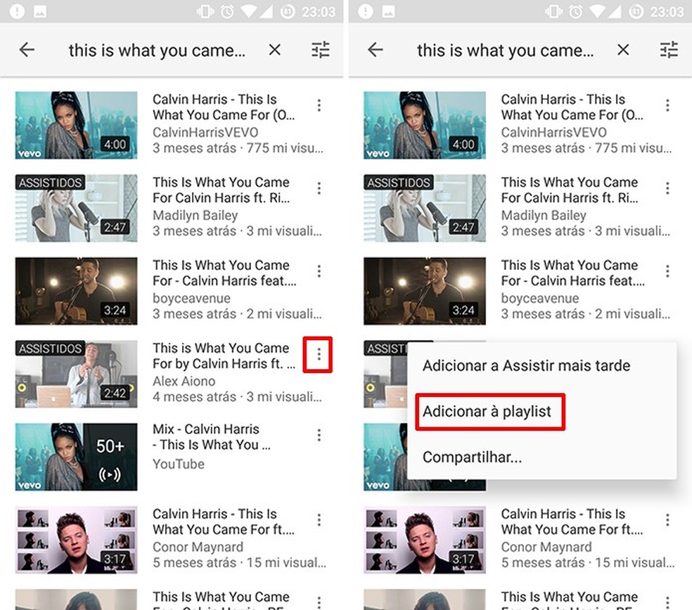Open the highlighted three-dot menu on Alex Aiono's video
Screen dimensions: 692x610
pos(318,355)
